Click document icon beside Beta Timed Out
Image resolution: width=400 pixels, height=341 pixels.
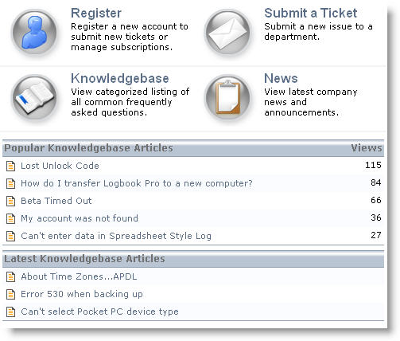pyautogui.click(x=10, y=201)
